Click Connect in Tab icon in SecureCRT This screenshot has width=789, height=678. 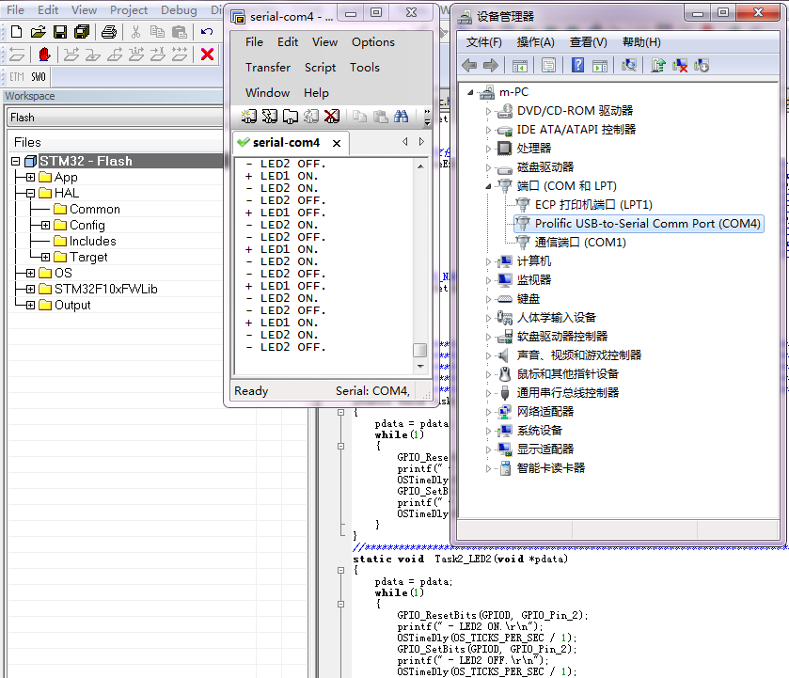(290, 117)
